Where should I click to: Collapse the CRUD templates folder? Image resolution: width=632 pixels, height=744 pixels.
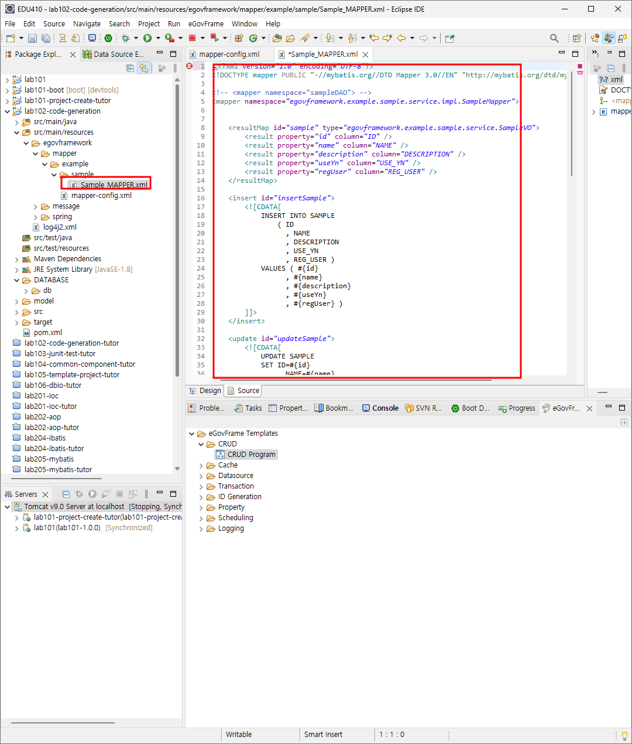coord(201,444)
